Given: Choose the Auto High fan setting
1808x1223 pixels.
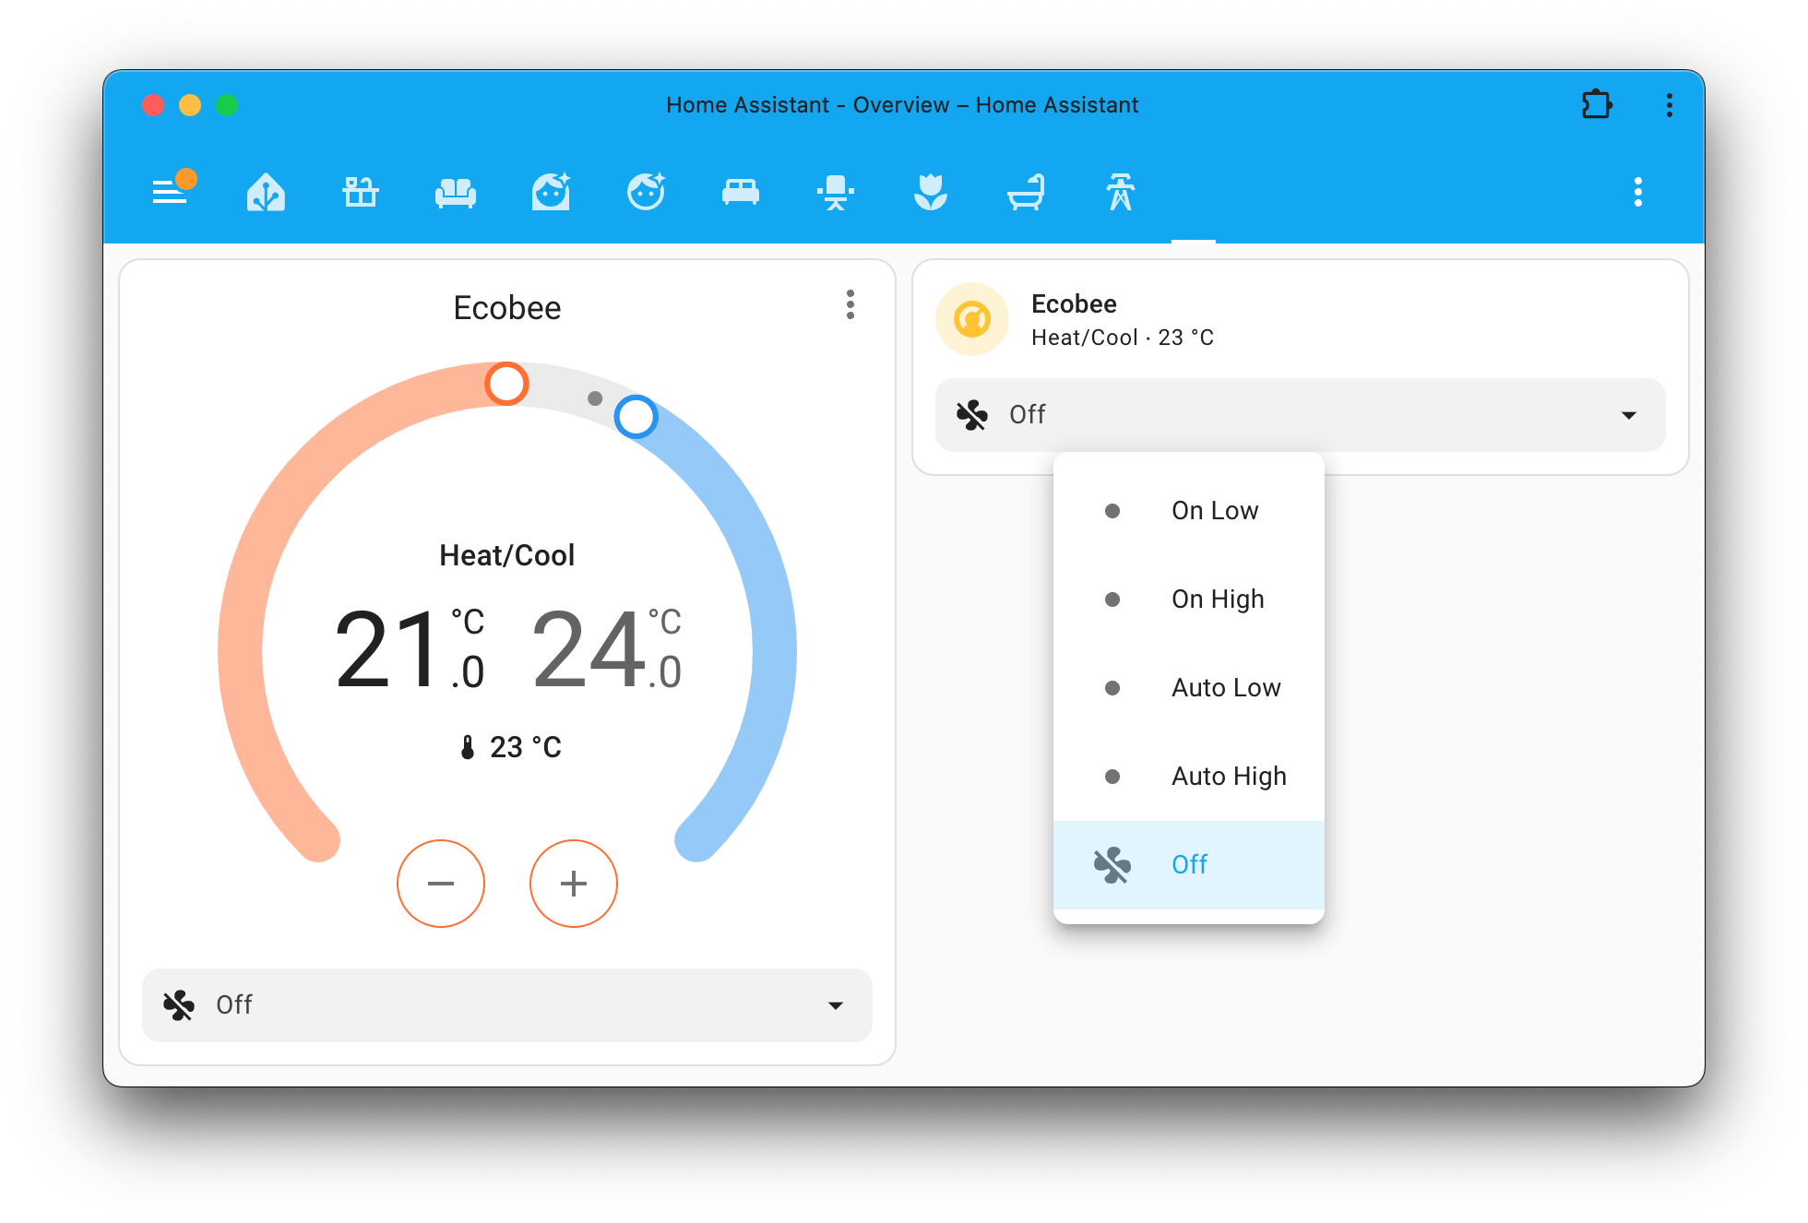Looking at the screenshot, I should (1228, 776).
